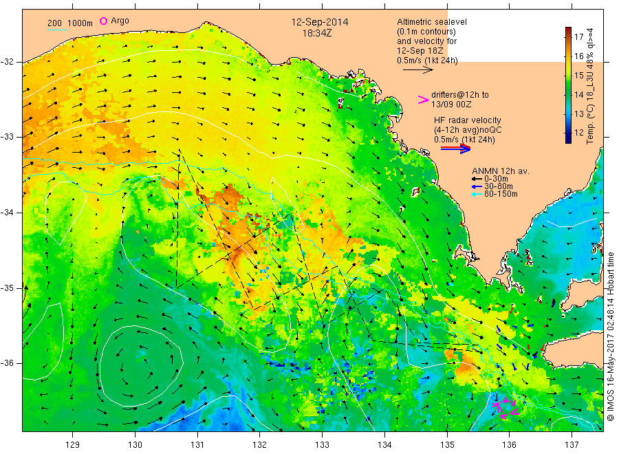Click the cyan 80-150m ANMN arrow symbol
This screenshot has height=454, width=619.
(477, 194)
